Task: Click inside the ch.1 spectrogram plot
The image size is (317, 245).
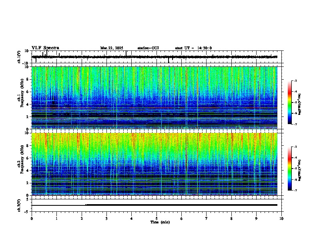Action: pos(154,98)
